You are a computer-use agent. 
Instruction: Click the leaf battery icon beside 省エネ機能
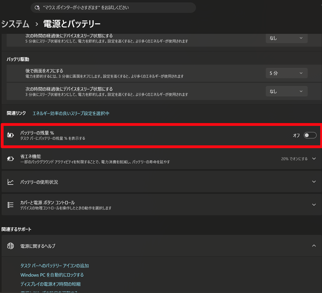11,159
